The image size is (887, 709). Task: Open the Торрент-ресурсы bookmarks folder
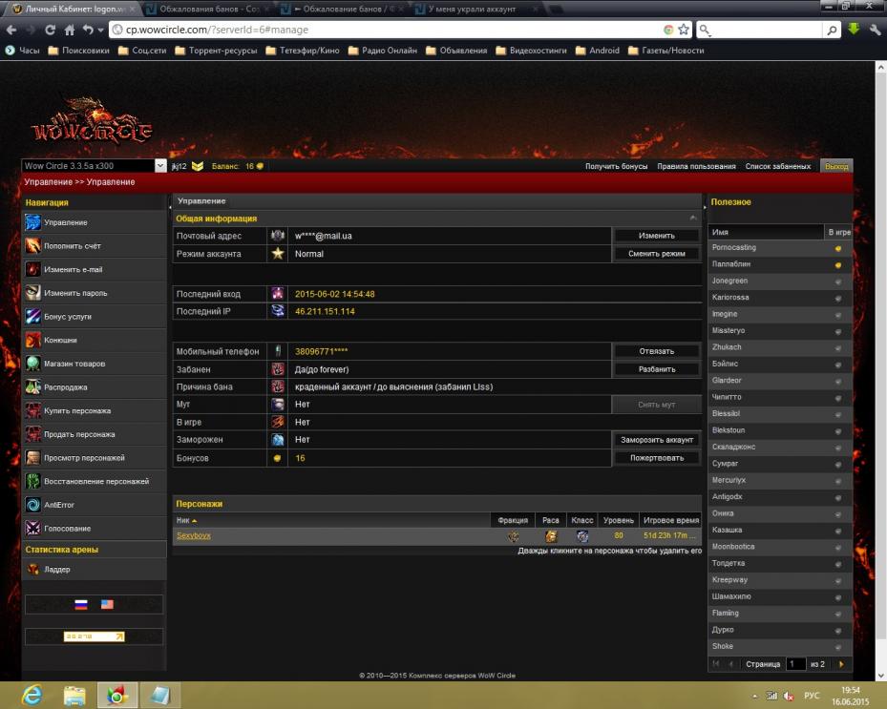[222, 51]
